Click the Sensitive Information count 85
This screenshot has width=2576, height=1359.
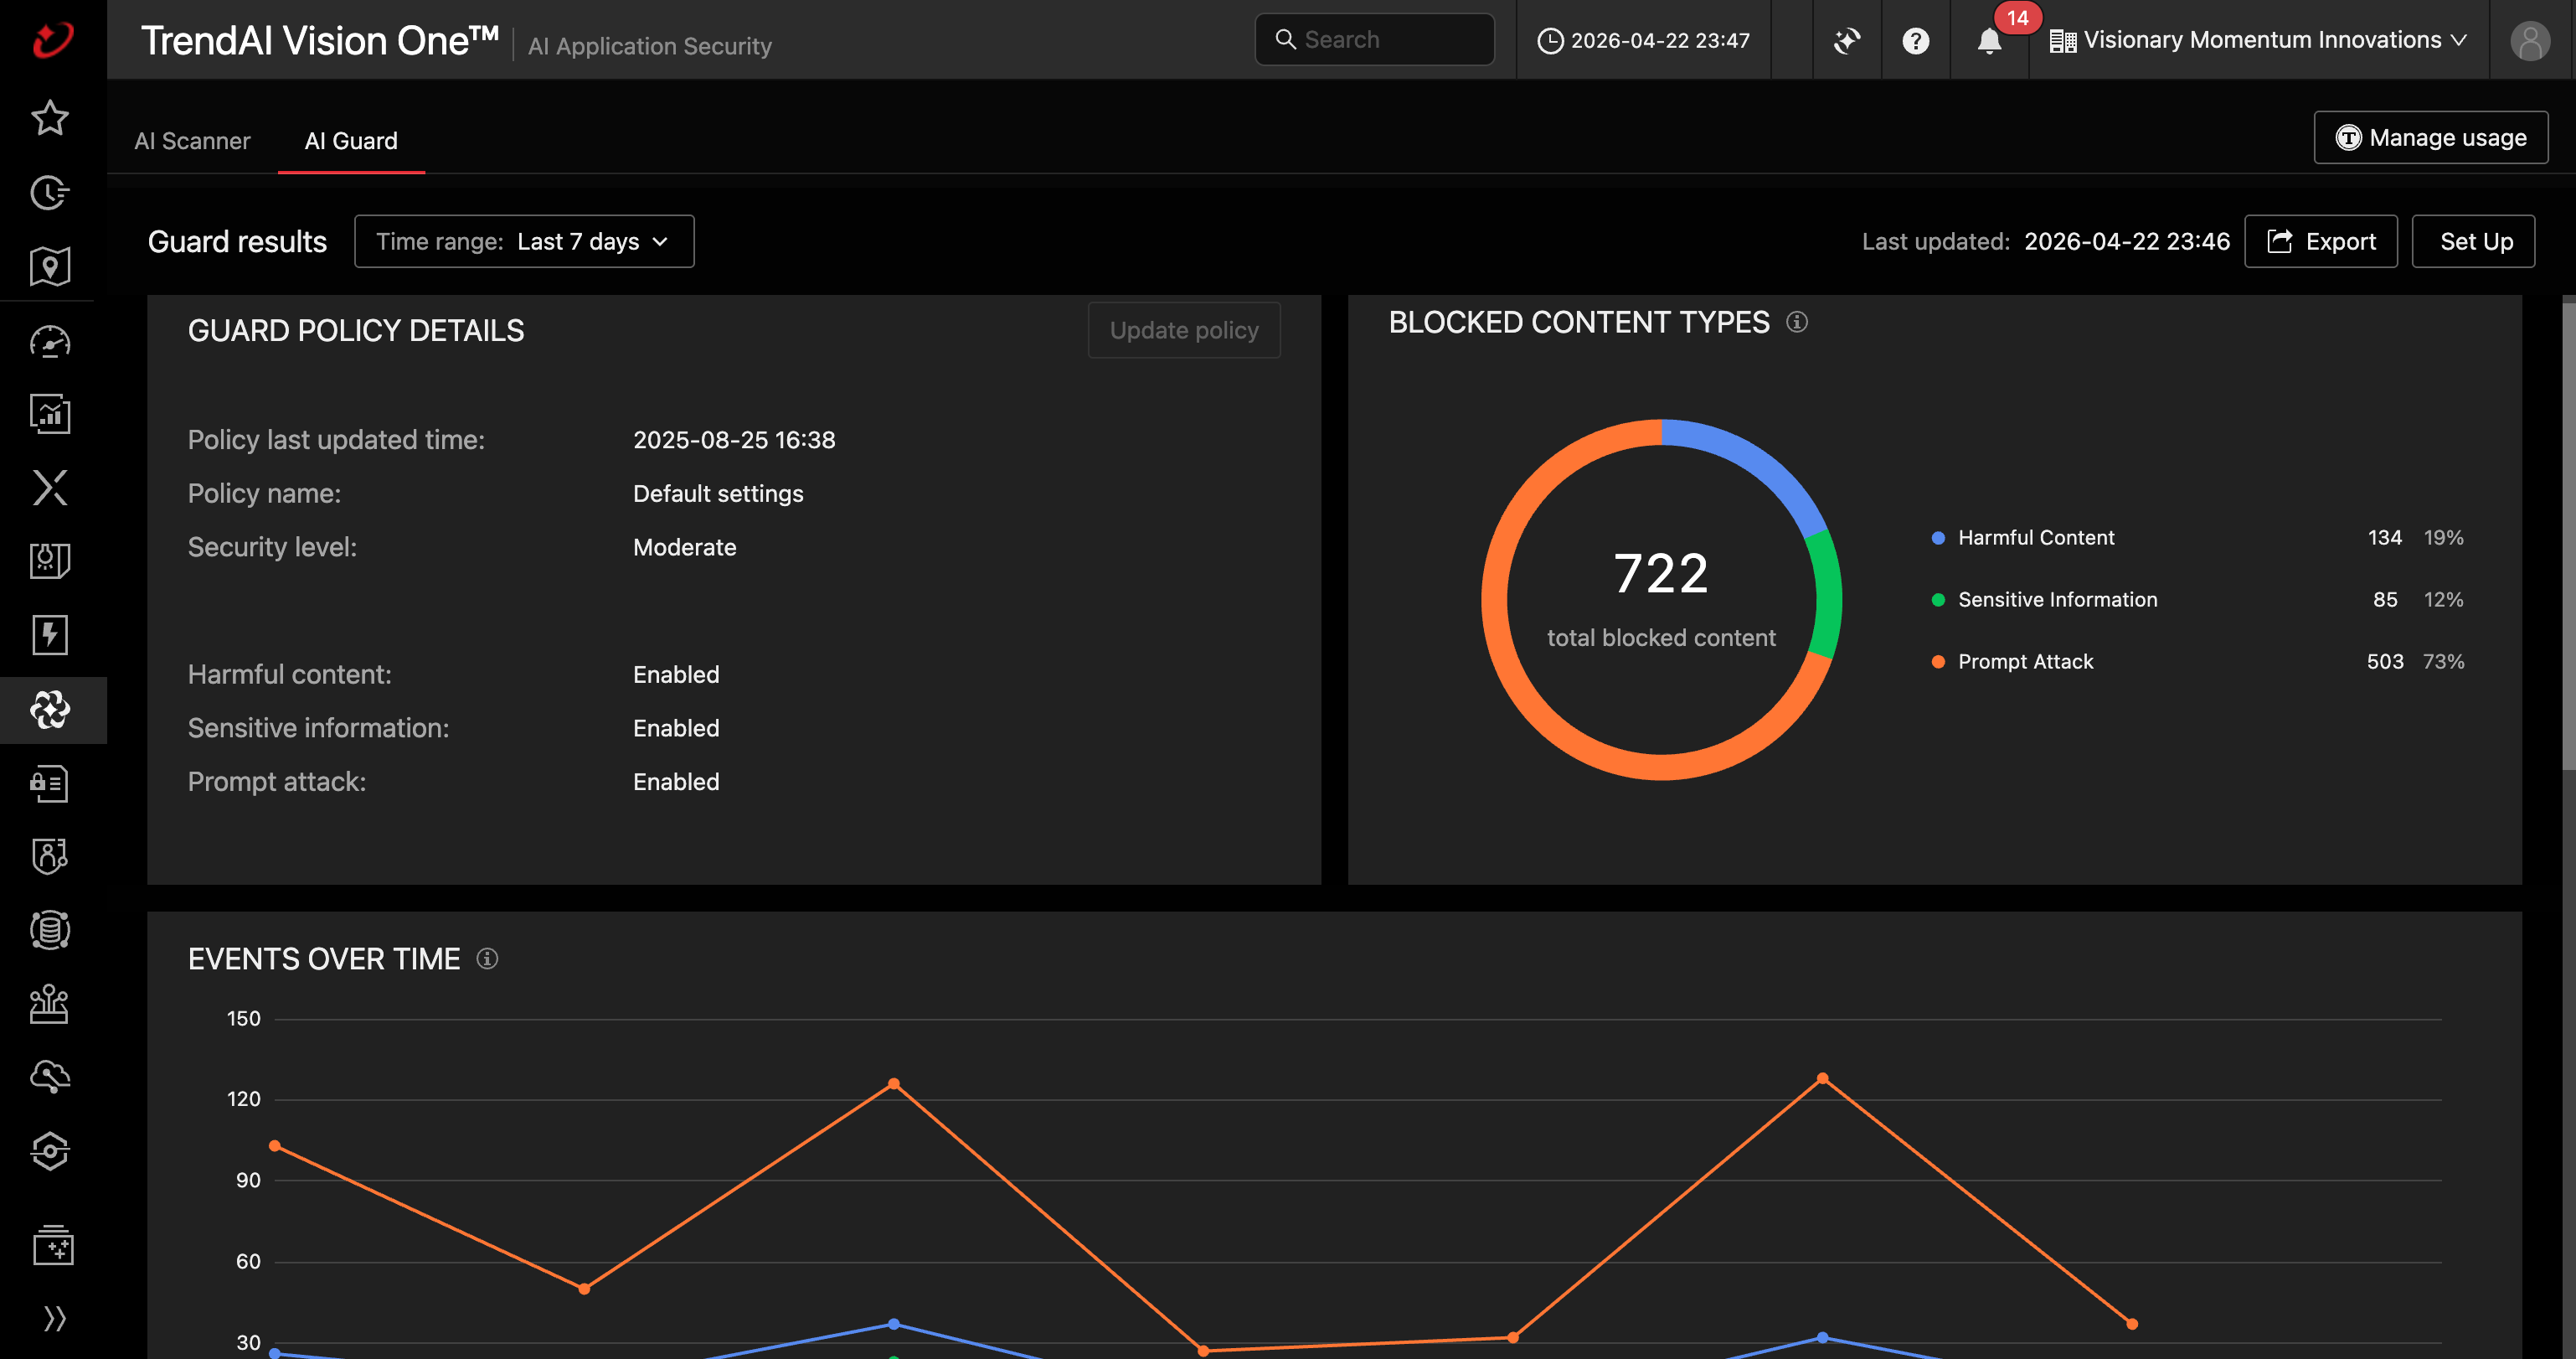[x=2385, y=601]
